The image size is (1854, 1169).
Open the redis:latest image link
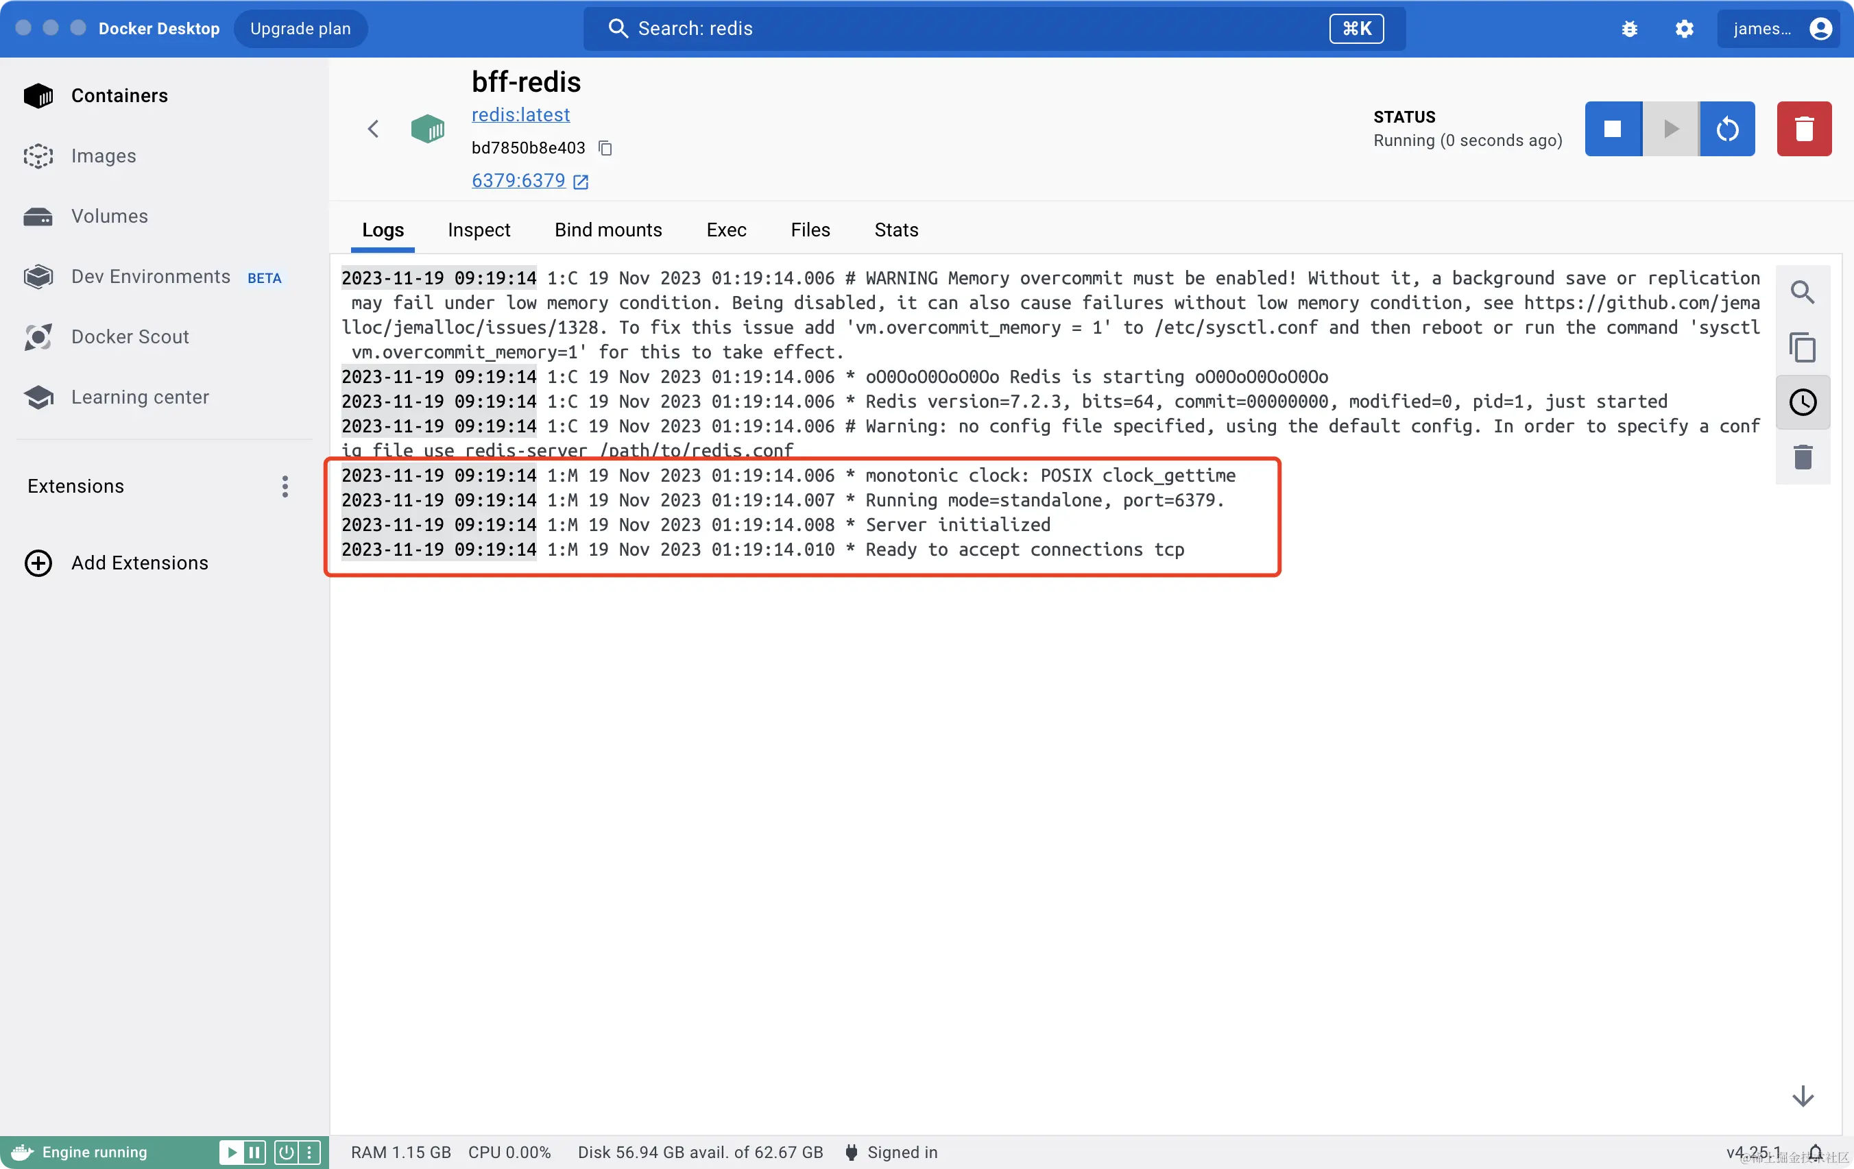click(521, 114)
